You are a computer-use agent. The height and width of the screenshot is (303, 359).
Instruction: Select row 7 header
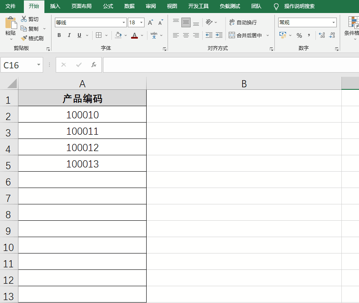pyautogui.click(x=9, y=196)
